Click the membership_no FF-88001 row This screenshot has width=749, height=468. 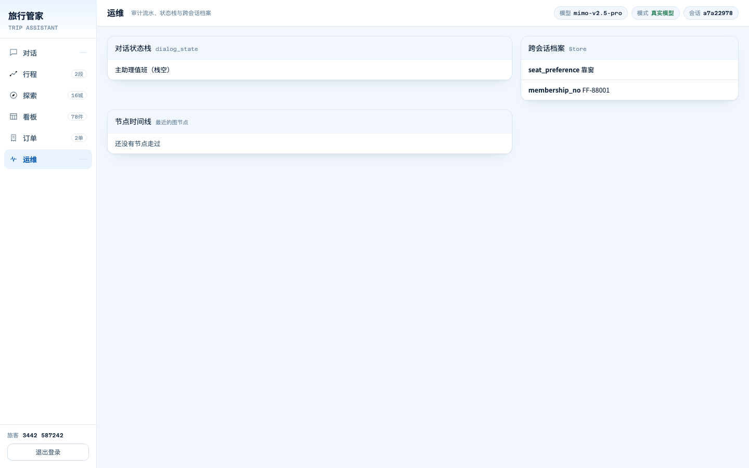point(629,90)
